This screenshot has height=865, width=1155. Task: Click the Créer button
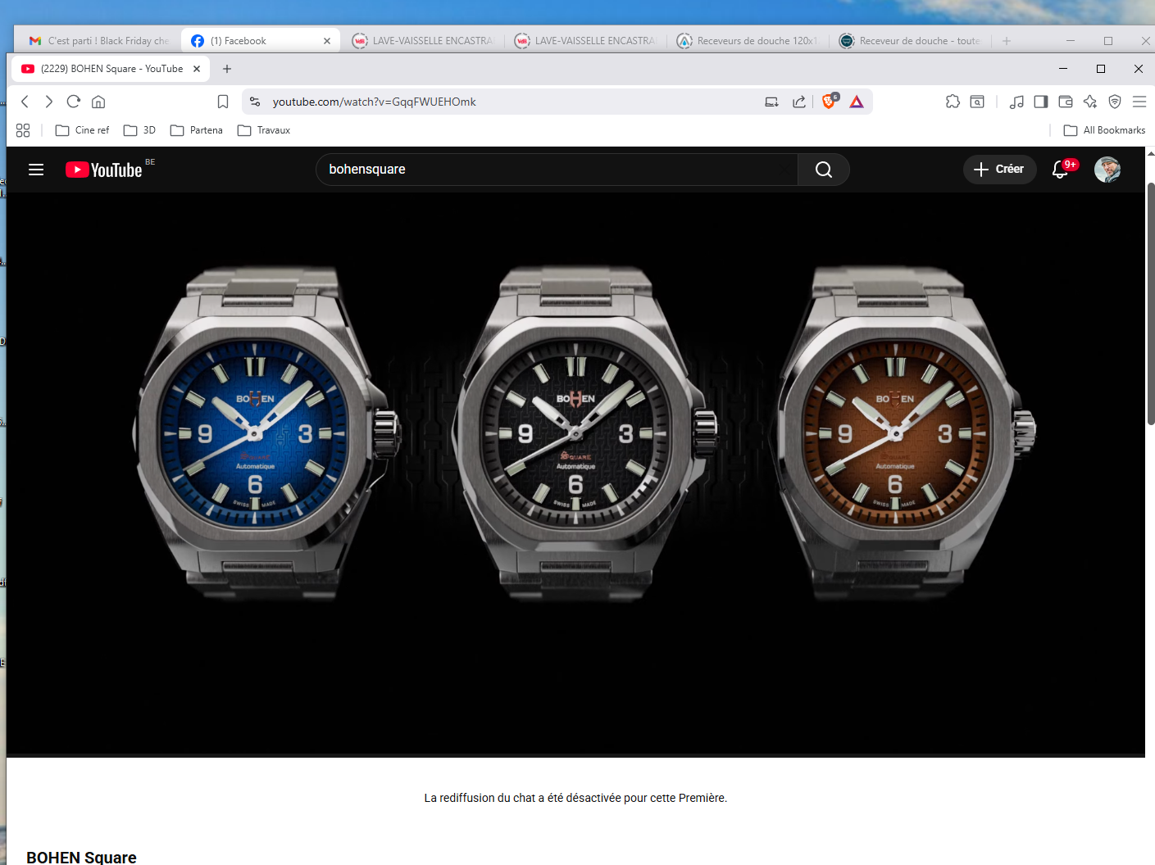click(x=999, y=170)
